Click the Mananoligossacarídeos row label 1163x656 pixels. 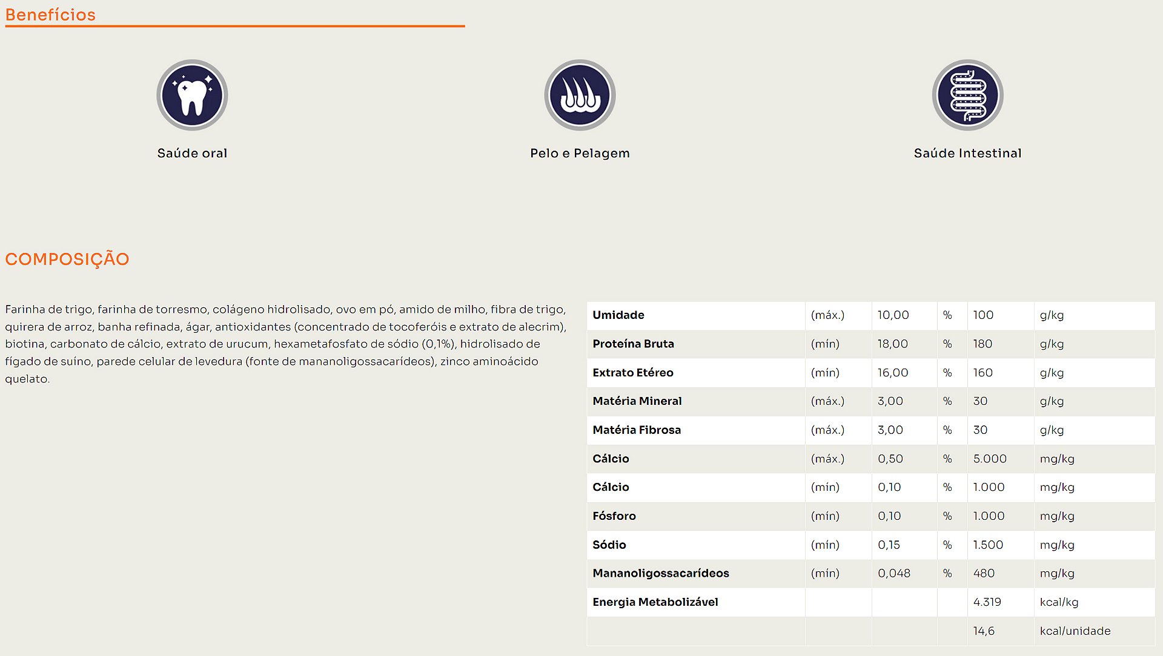click(x=660, y=573)
